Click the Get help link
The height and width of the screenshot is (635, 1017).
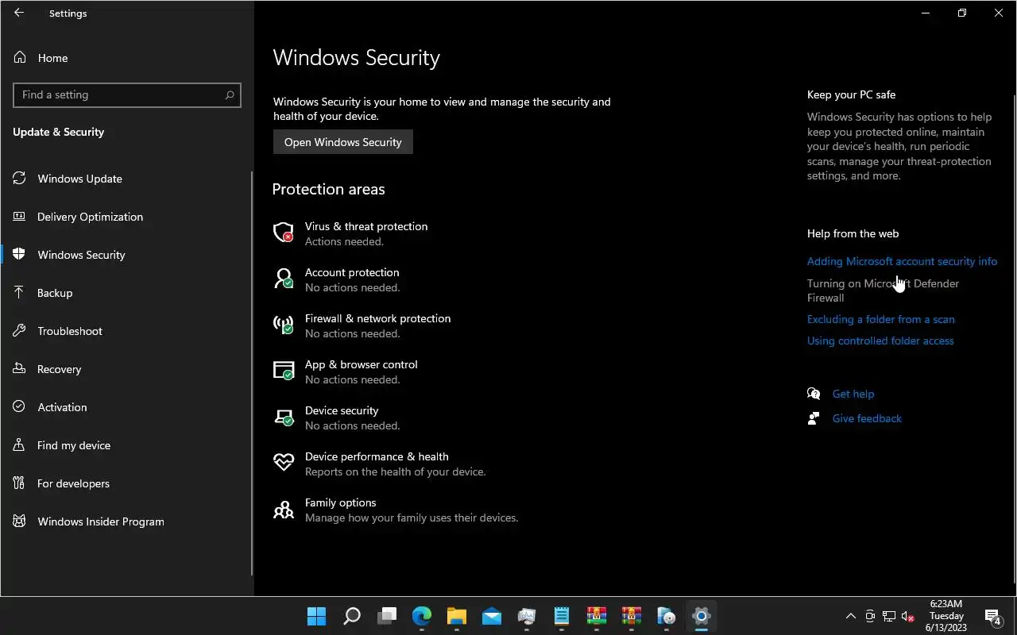[x=853, y=394]
